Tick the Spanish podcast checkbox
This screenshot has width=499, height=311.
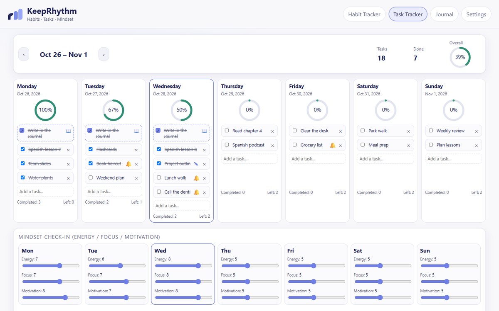point(227,145)
